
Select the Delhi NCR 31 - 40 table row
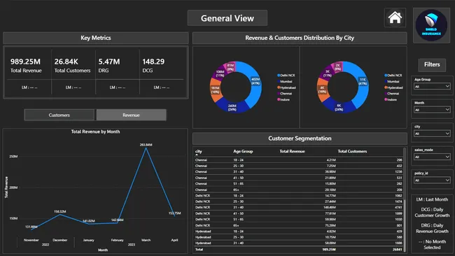(x=299, y=208)
